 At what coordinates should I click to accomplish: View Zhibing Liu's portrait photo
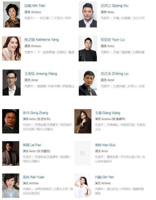[88, 83]
